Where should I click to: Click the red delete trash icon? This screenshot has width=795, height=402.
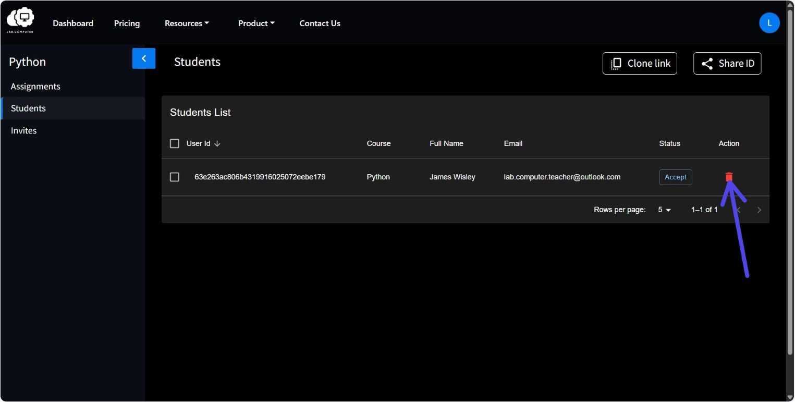coord(729,177)
